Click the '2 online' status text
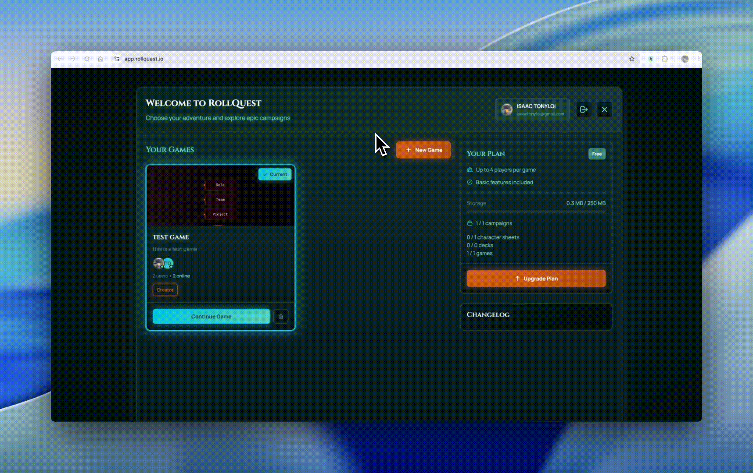This screenshot has height=473, width=753. [181, 276]
